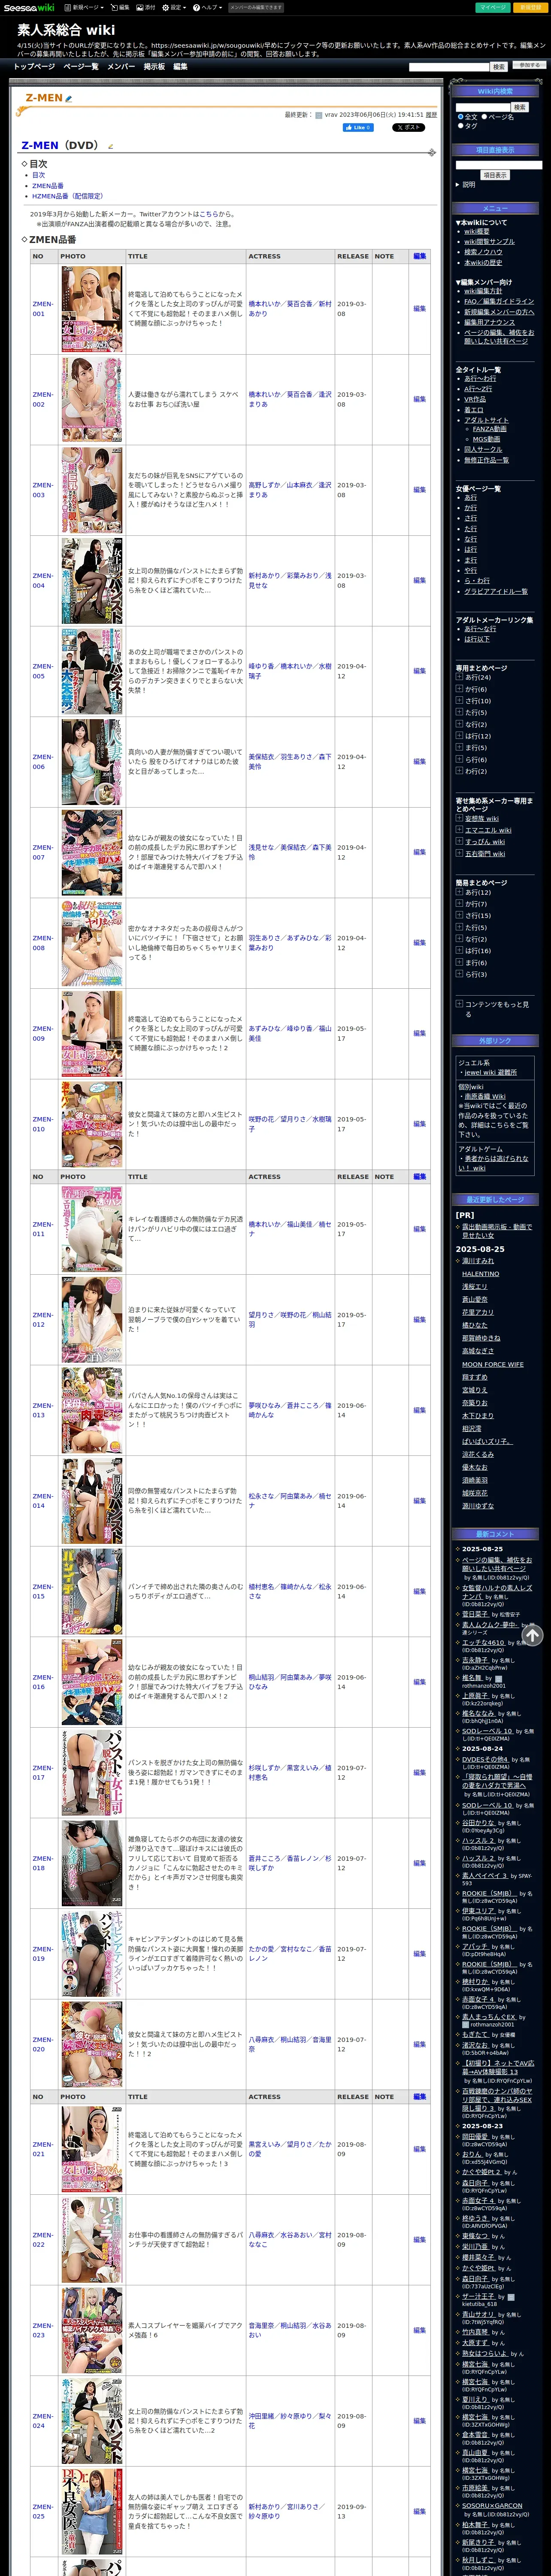
Task: Open 掲示板 in navigation bar
Action: tap(154, 66)
